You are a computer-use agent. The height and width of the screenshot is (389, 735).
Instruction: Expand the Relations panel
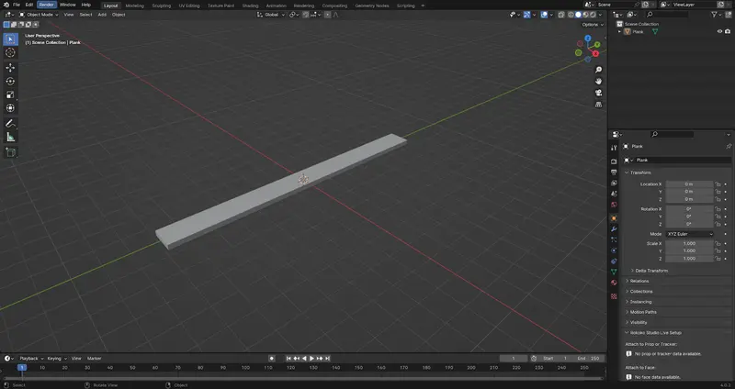(640, 281)
